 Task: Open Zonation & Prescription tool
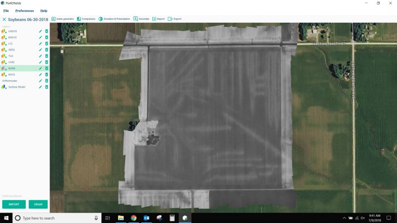tap(114, 19)
